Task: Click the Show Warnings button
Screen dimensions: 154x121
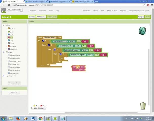Action: pyautogui.click(x=39, y=108)
